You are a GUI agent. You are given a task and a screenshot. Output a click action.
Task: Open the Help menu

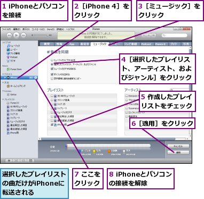point(70,29)
